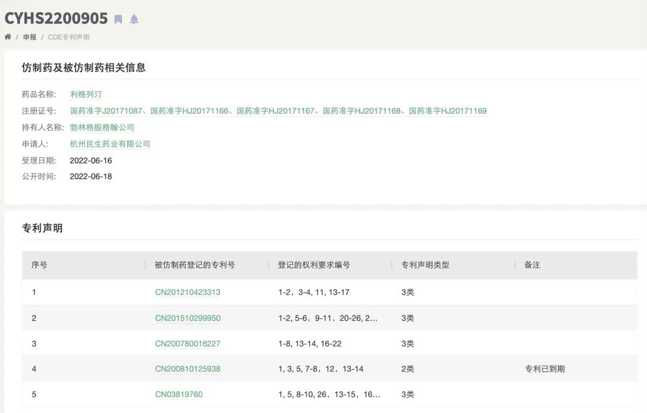The width and height of the screenshot is (647, 413).
Task: Open patent CN03819760
Action: tap(179, 394)
